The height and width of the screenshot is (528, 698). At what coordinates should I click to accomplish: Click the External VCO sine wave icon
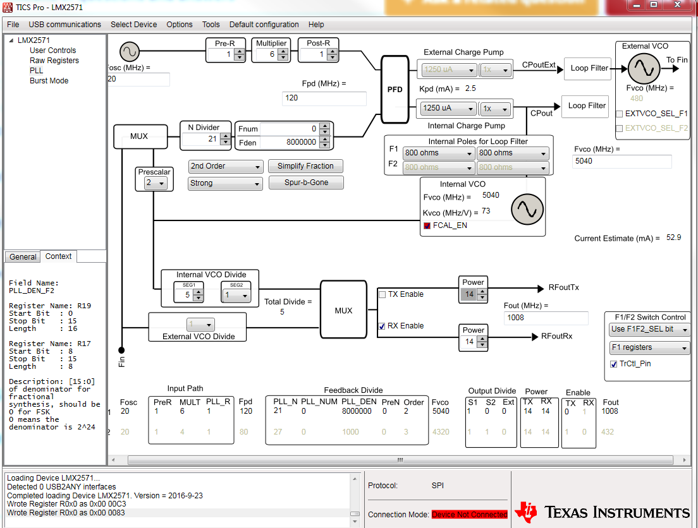644,68
